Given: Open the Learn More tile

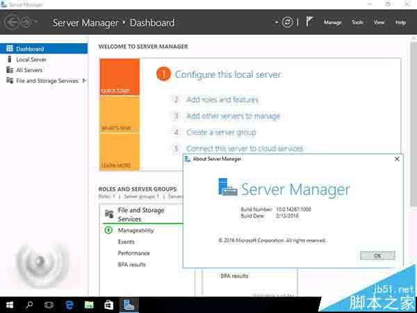Looking at the screenshot, I should pyautogui.click(x=120, y=152).
